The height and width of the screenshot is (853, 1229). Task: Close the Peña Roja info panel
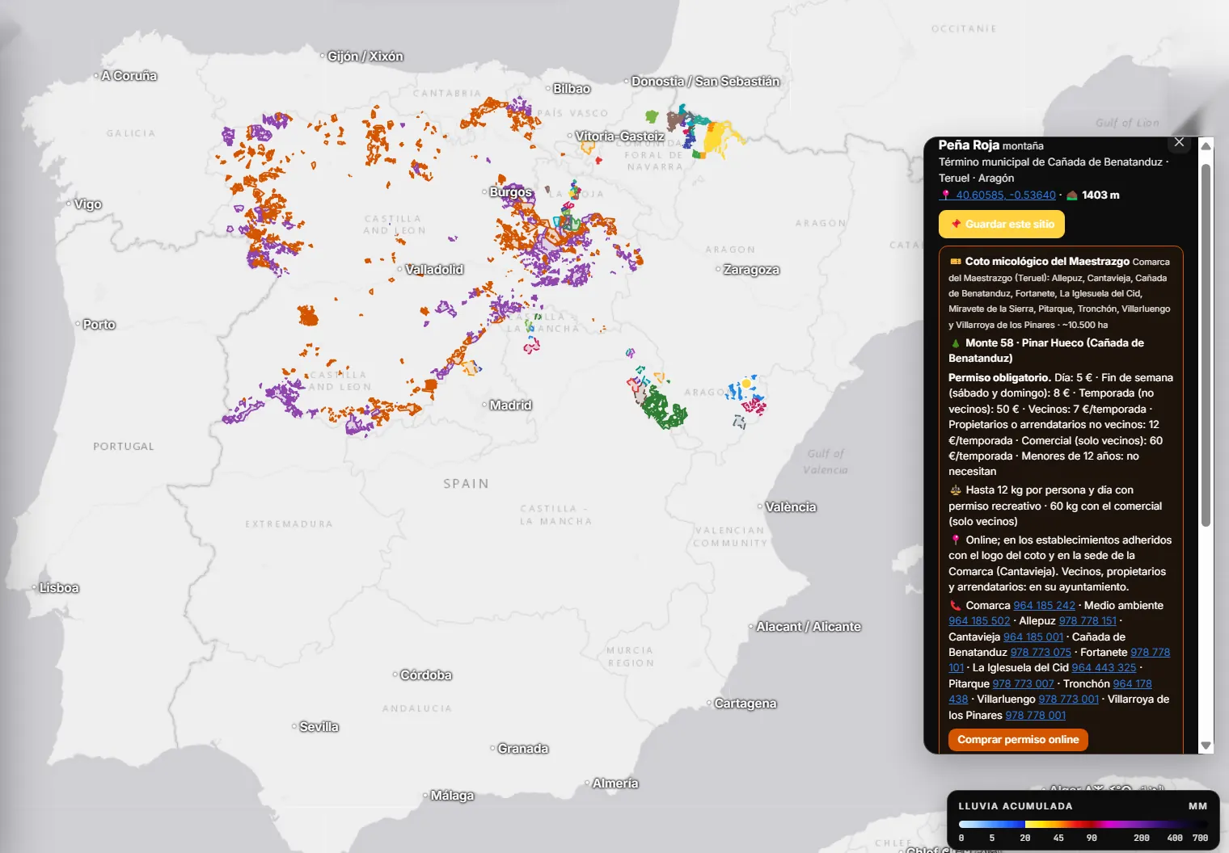(1179, 142)
